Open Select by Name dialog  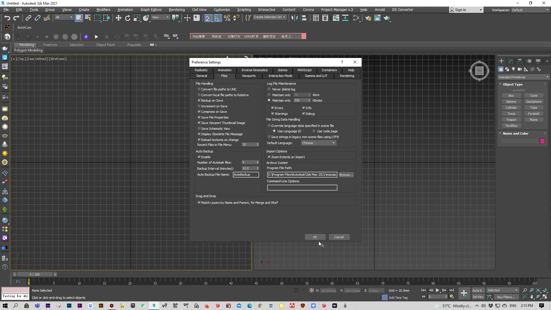tap(88, 18)
